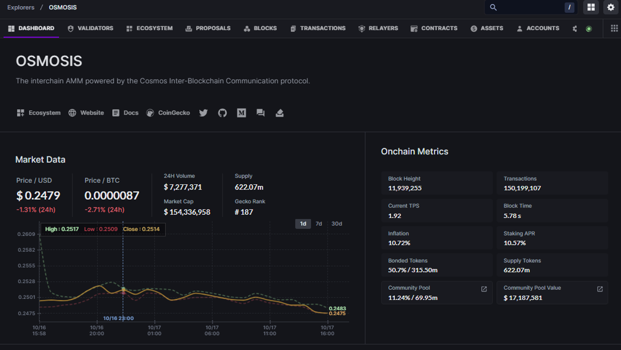Click the 0.2475 chart end label
Image resolution: width=621 pixels, height=350 pixels.
[337, 313]
